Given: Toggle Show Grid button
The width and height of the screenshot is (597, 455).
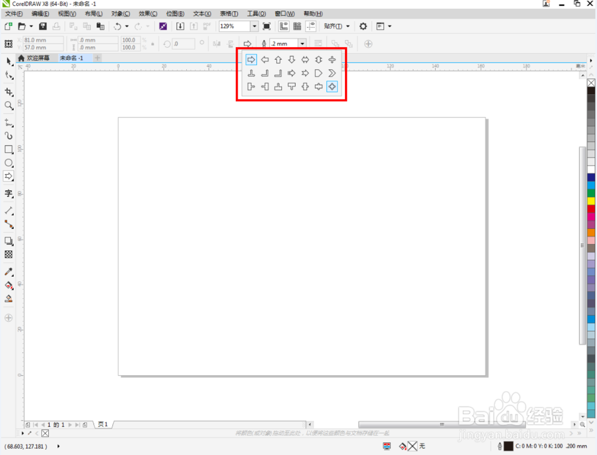Looking at the screenshot, I should [297, 26].
